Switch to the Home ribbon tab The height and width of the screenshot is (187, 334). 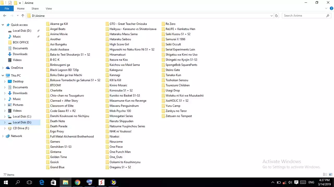21,9
